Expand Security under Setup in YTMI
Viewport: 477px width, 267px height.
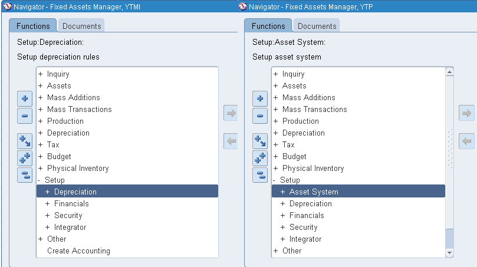tap(47, 216)
